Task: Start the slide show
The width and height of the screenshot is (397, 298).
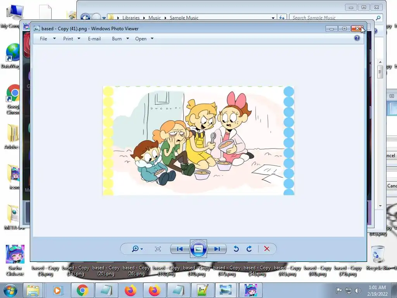Action: click(x=198, y=249)
